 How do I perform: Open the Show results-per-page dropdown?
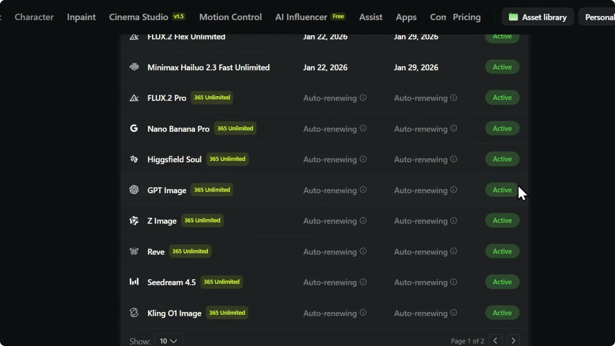tap(168, 341)
